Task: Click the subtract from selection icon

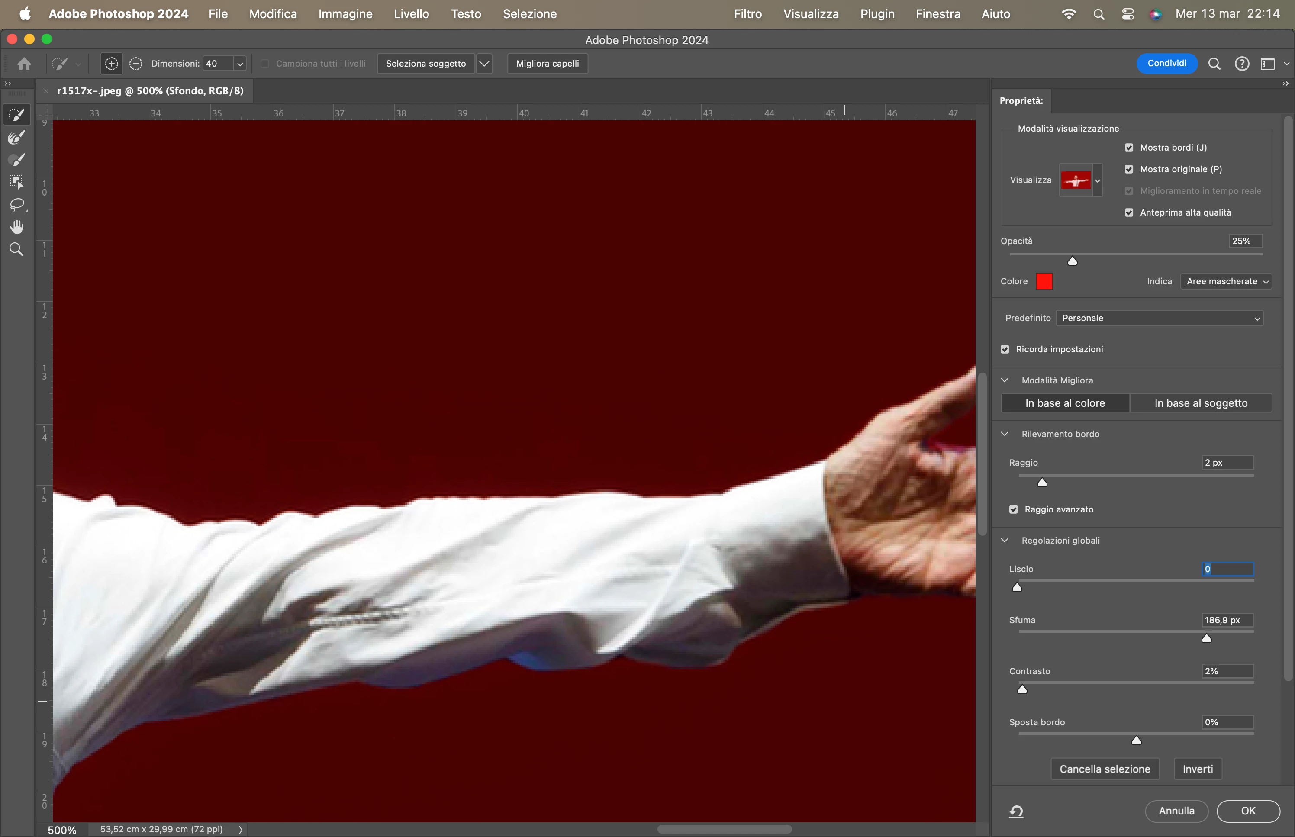Action: (136, 64)
